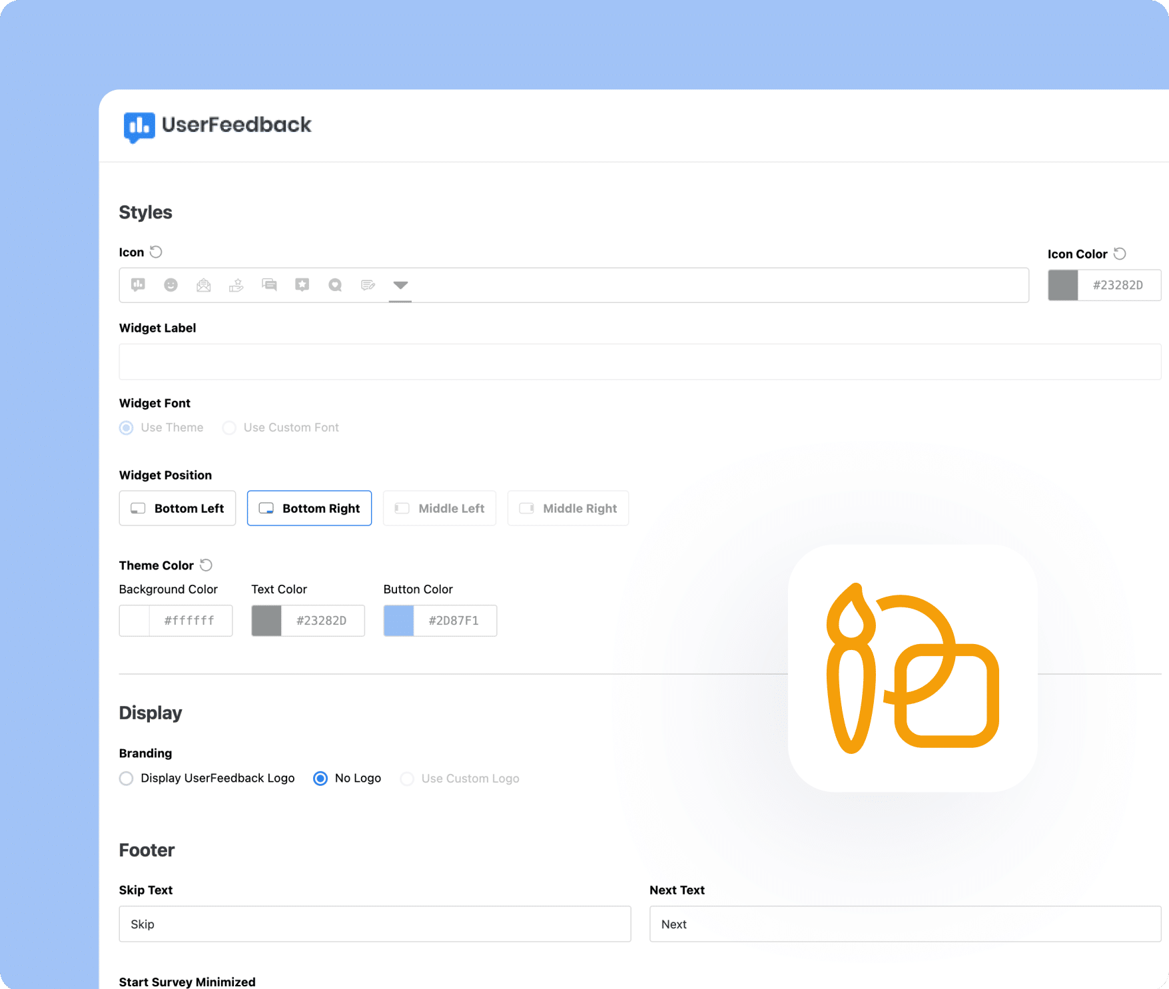1169x989 pixels.
Task: Select the hand holding star widget icon
Action: [x=236, y=285]
